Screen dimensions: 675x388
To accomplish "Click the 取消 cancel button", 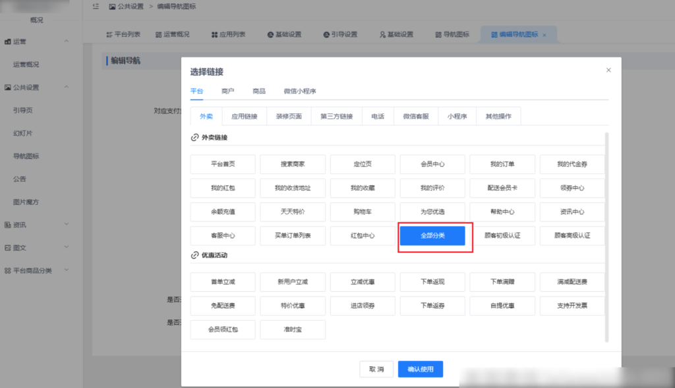I will point(376,369).
